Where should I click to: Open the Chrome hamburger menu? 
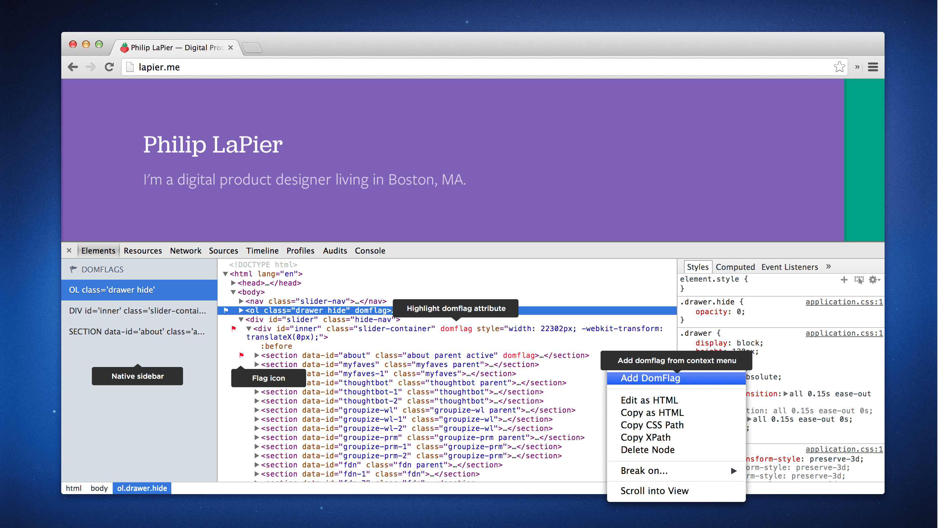click(x=873, y=67)
